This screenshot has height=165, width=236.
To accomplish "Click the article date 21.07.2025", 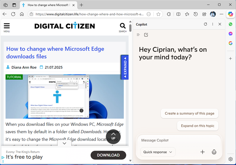I will click(54, 67).
